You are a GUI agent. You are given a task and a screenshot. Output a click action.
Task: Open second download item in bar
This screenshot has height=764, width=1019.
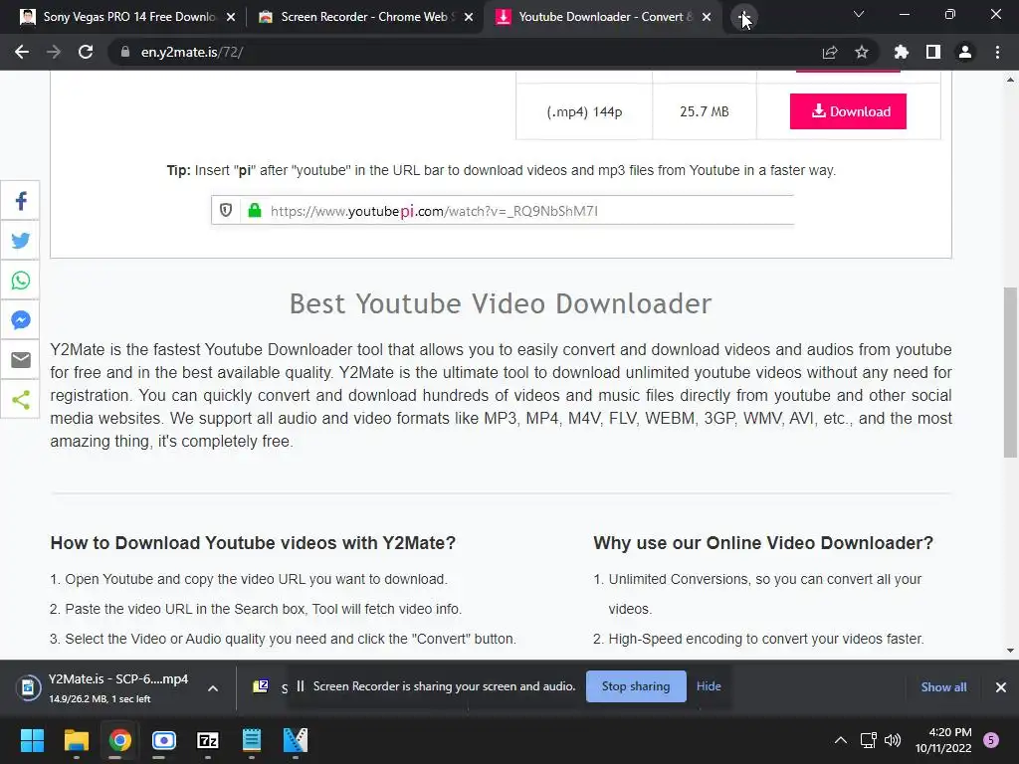[267, 686]
